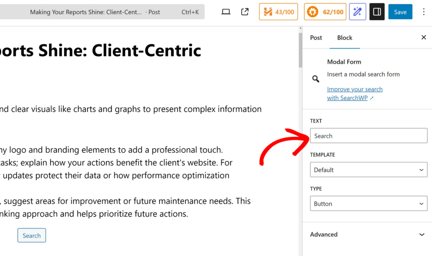Close the block settings panel

coord(424,37)
